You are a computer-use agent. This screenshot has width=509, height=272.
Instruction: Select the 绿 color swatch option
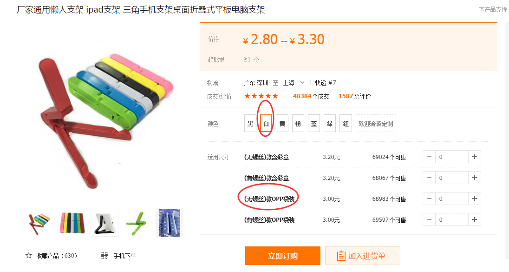[x=329, y=124]
